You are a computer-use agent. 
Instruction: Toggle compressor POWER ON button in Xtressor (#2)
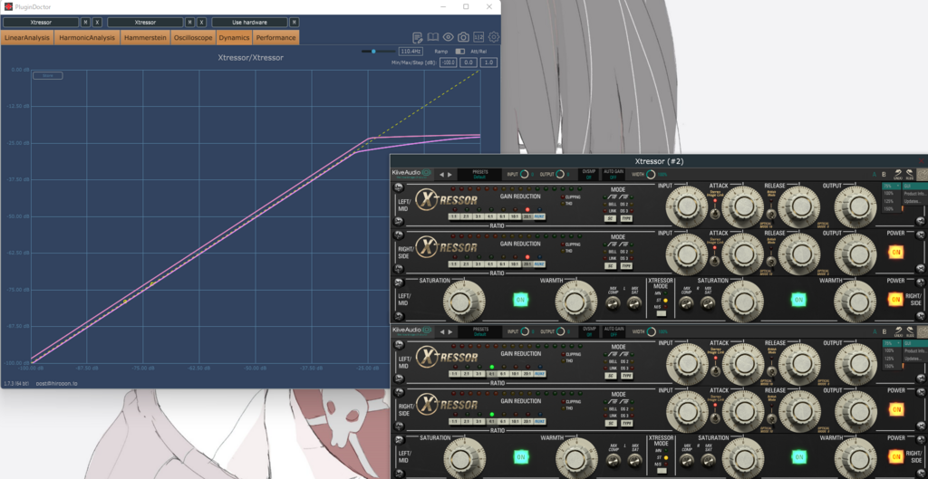pyautogui.click(x=895, y=253)
